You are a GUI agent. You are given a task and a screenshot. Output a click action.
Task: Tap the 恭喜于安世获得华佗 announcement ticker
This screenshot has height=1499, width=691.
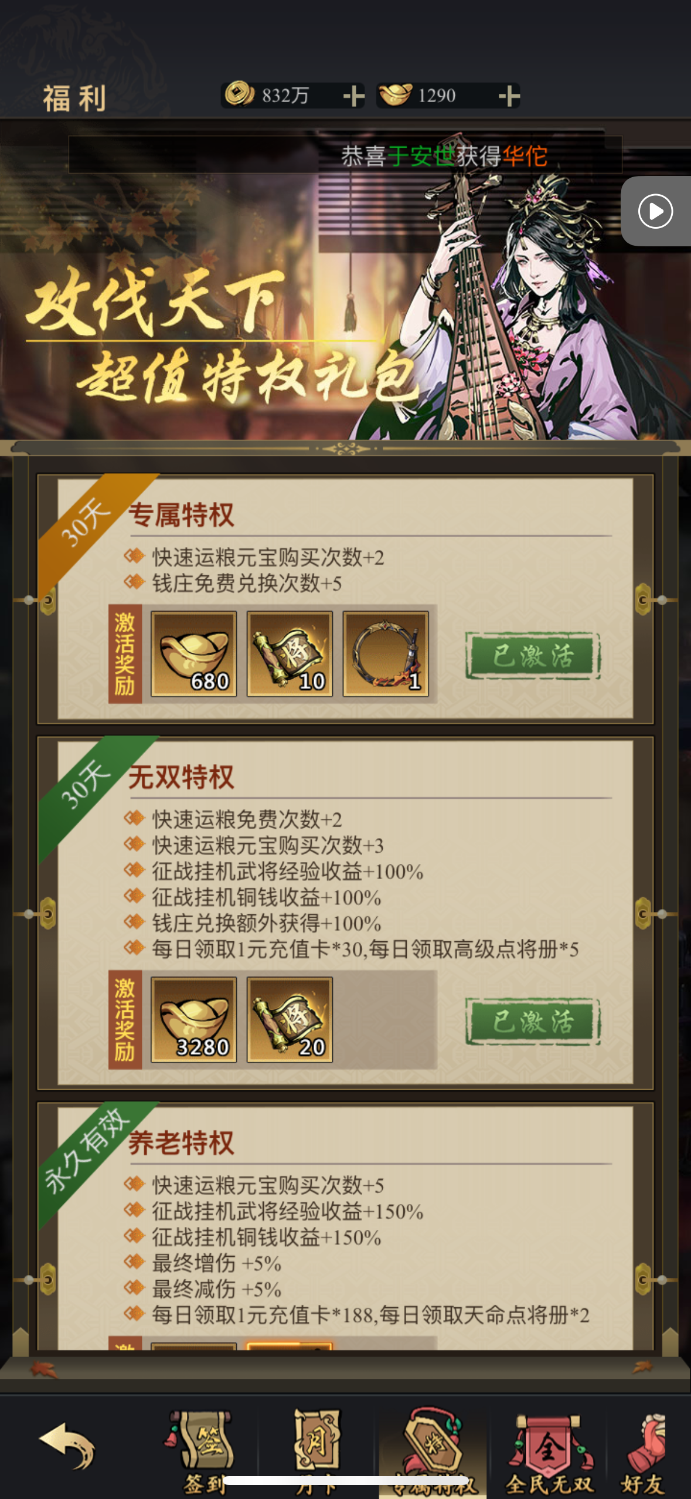click(x=444, y=156)
